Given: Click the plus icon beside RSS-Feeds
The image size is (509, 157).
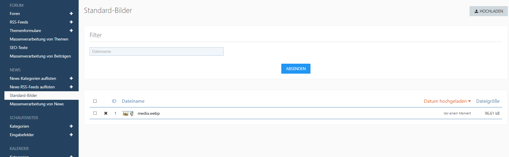Looking at the screenshot, I should coord(71,22).
